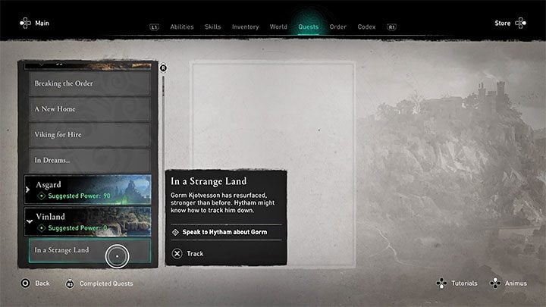Click the L1 shoulder button icon
The width and height of the screenshot is (546, 307).
point(154,27)
